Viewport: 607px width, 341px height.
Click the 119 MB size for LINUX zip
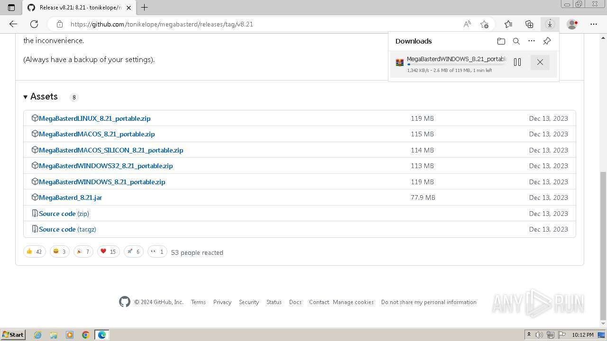click(423, 118)
